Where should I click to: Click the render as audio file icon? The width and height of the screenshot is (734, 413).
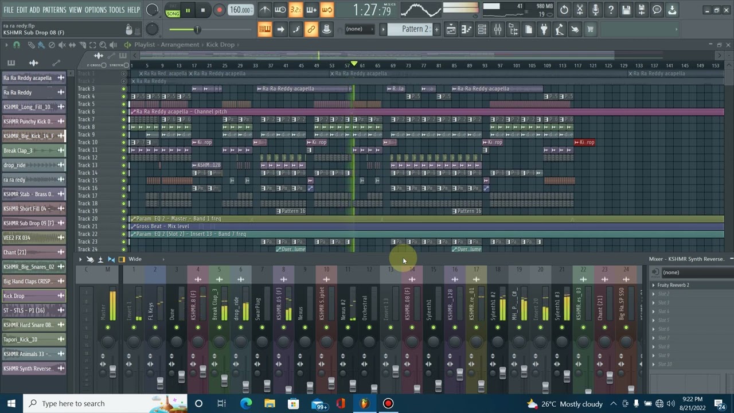click(x=642, y=10)
